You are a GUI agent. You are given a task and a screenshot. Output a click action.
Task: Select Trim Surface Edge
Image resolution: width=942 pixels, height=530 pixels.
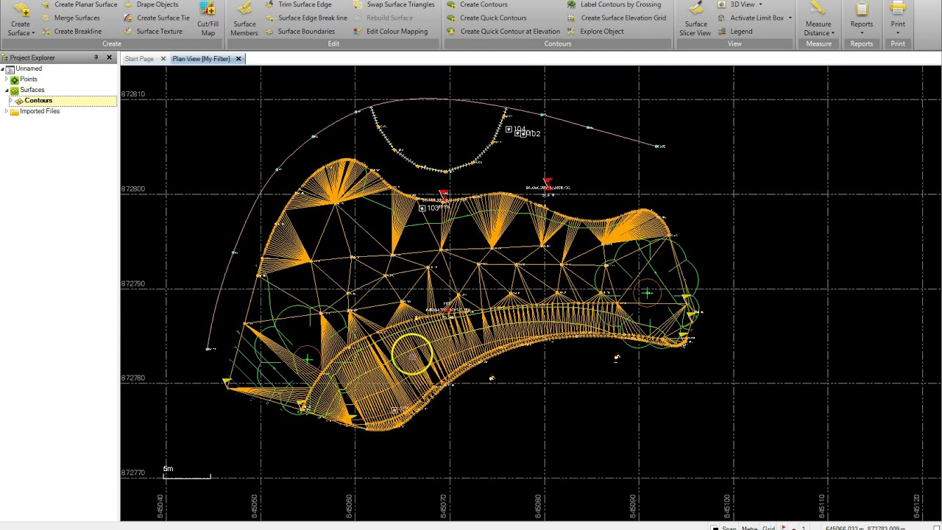(298, 4)
